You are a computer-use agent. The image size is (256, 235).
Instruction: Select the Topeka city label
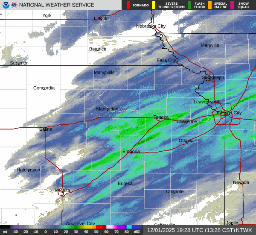click(161, 117)
